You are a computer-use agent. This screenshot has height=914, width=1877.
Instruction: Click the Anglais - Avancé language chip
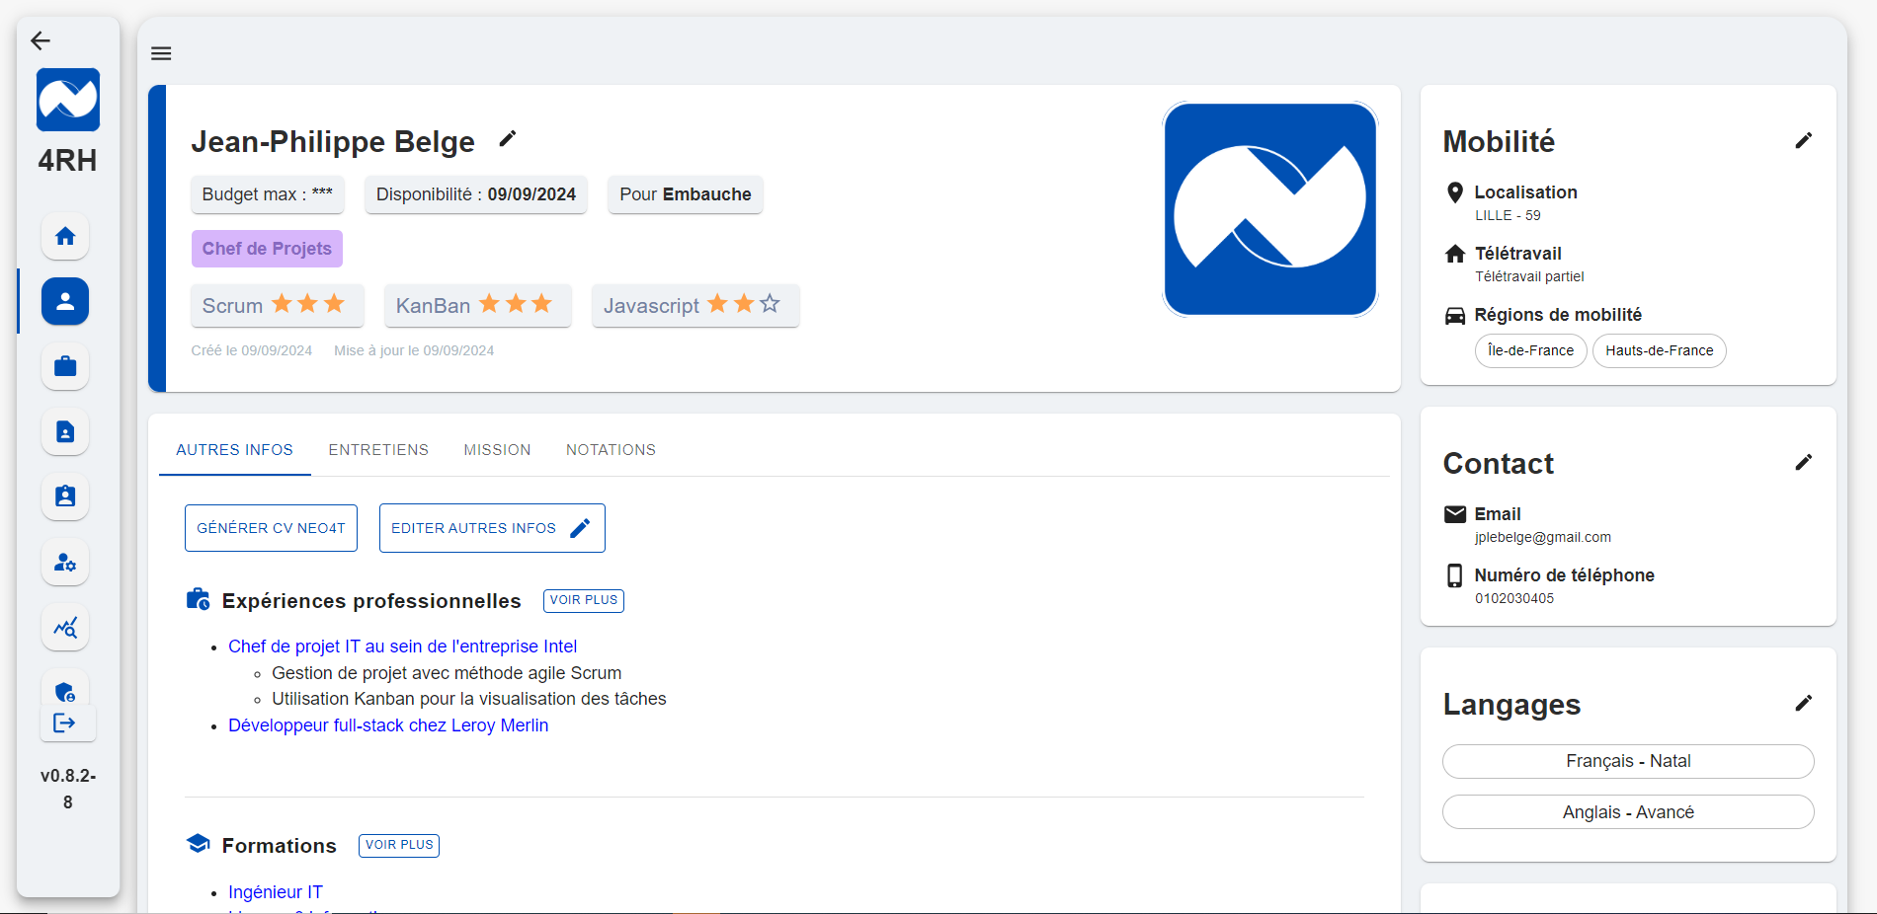pos(1628,812)
